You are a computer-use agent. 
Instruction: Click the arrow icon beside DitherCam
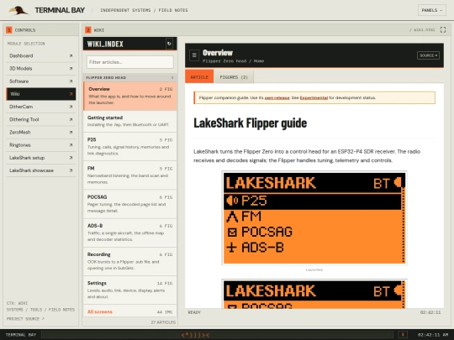coord(71,107)
